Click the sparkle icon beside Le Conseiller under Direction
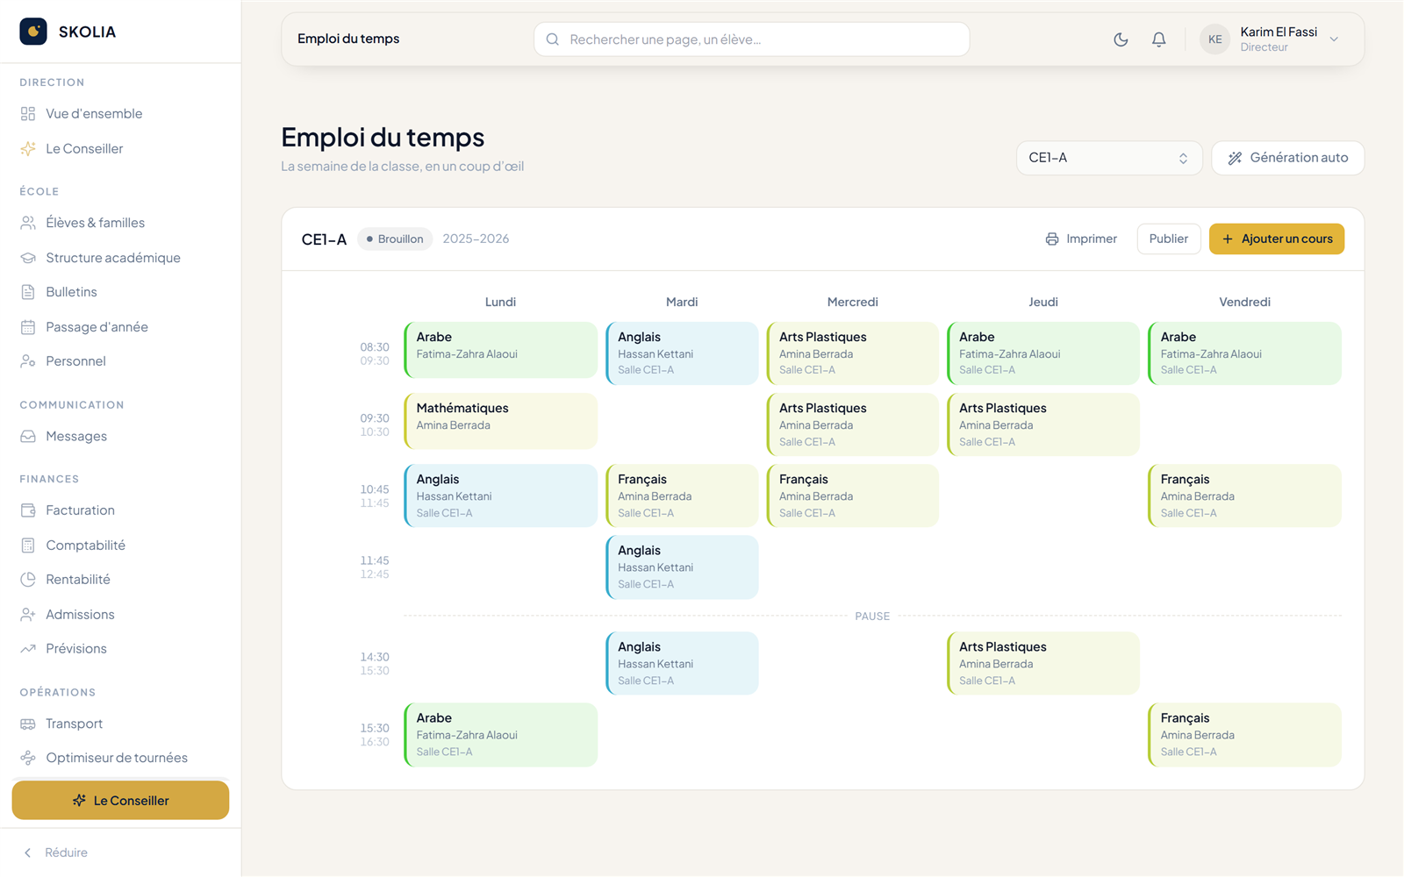The width and height of the screenshot is (1404, 877). (28, 149)
